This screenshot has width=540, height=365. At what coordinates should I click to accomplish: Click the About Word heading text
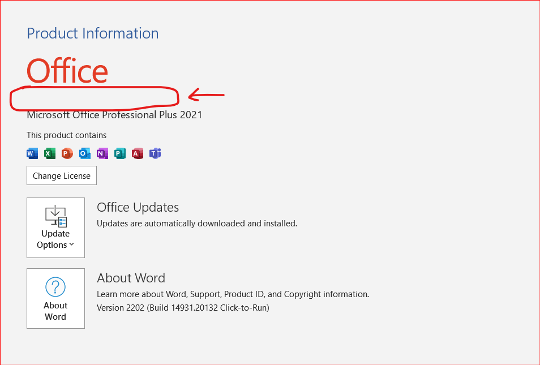131,278
